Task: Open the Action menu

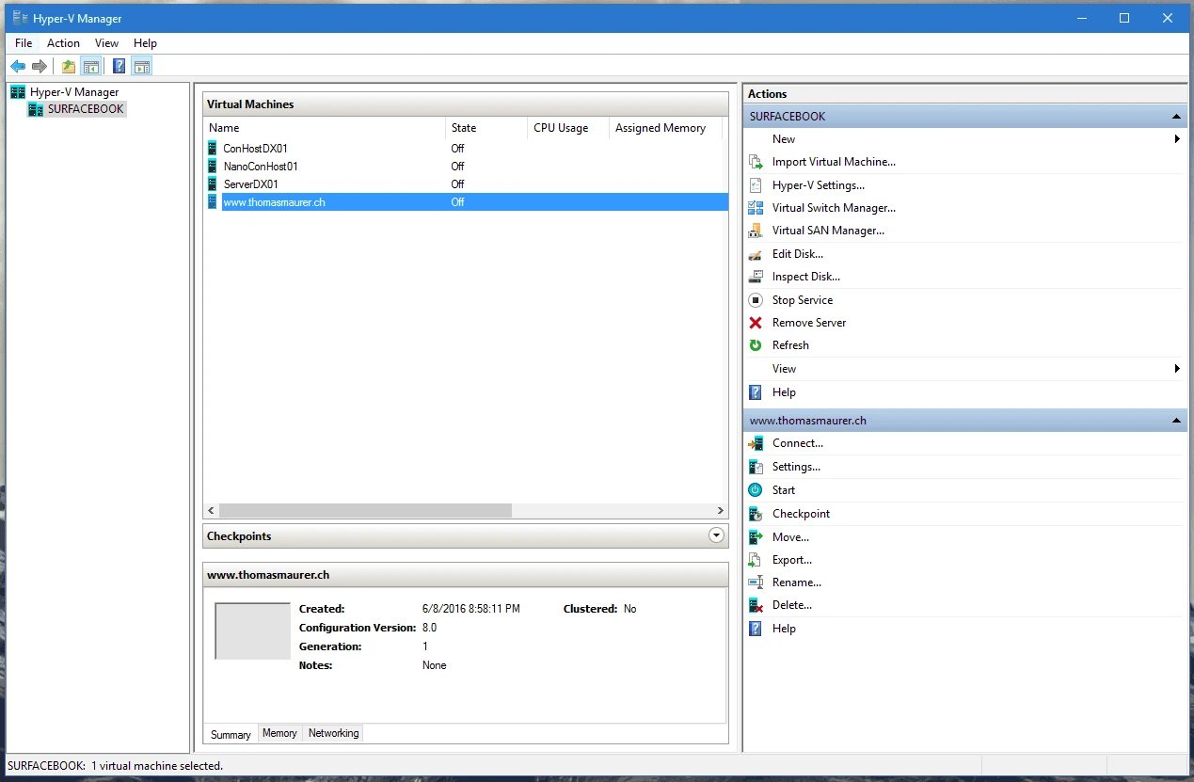Action: pyautogui.click(x=64, y=43)
